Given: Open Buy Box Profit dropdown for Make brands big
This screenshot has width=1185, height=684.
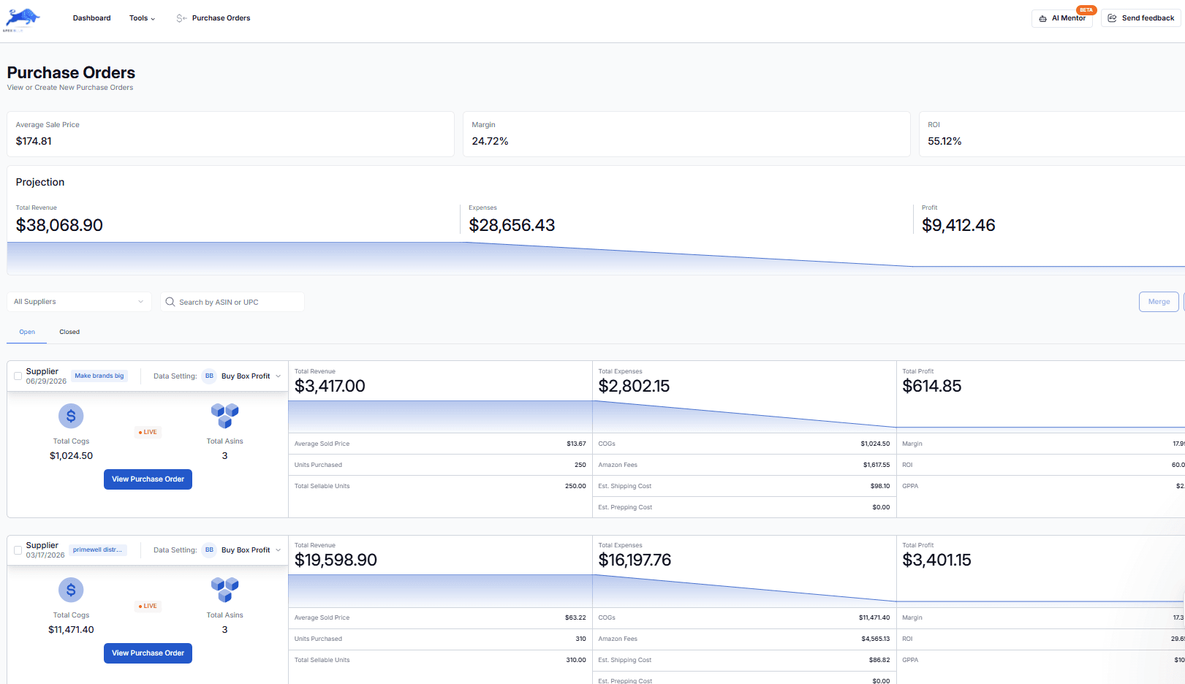Looking at the screenshot, I should tap(251, 376).
